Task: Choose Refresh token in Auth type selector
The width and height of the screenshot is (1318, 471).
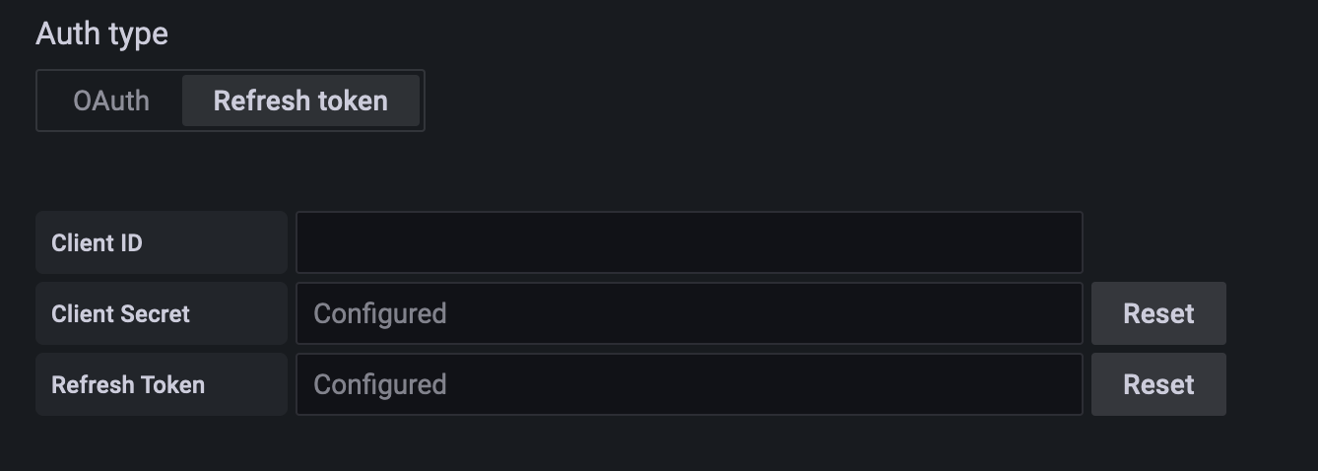Action: click(300, 101)
